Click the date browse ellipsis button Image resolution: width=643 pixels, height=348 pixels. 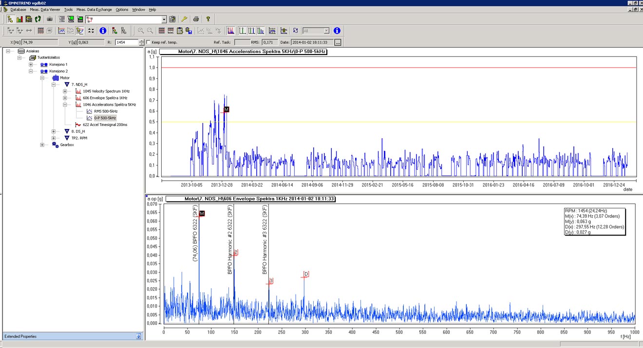tap(338, 43)
